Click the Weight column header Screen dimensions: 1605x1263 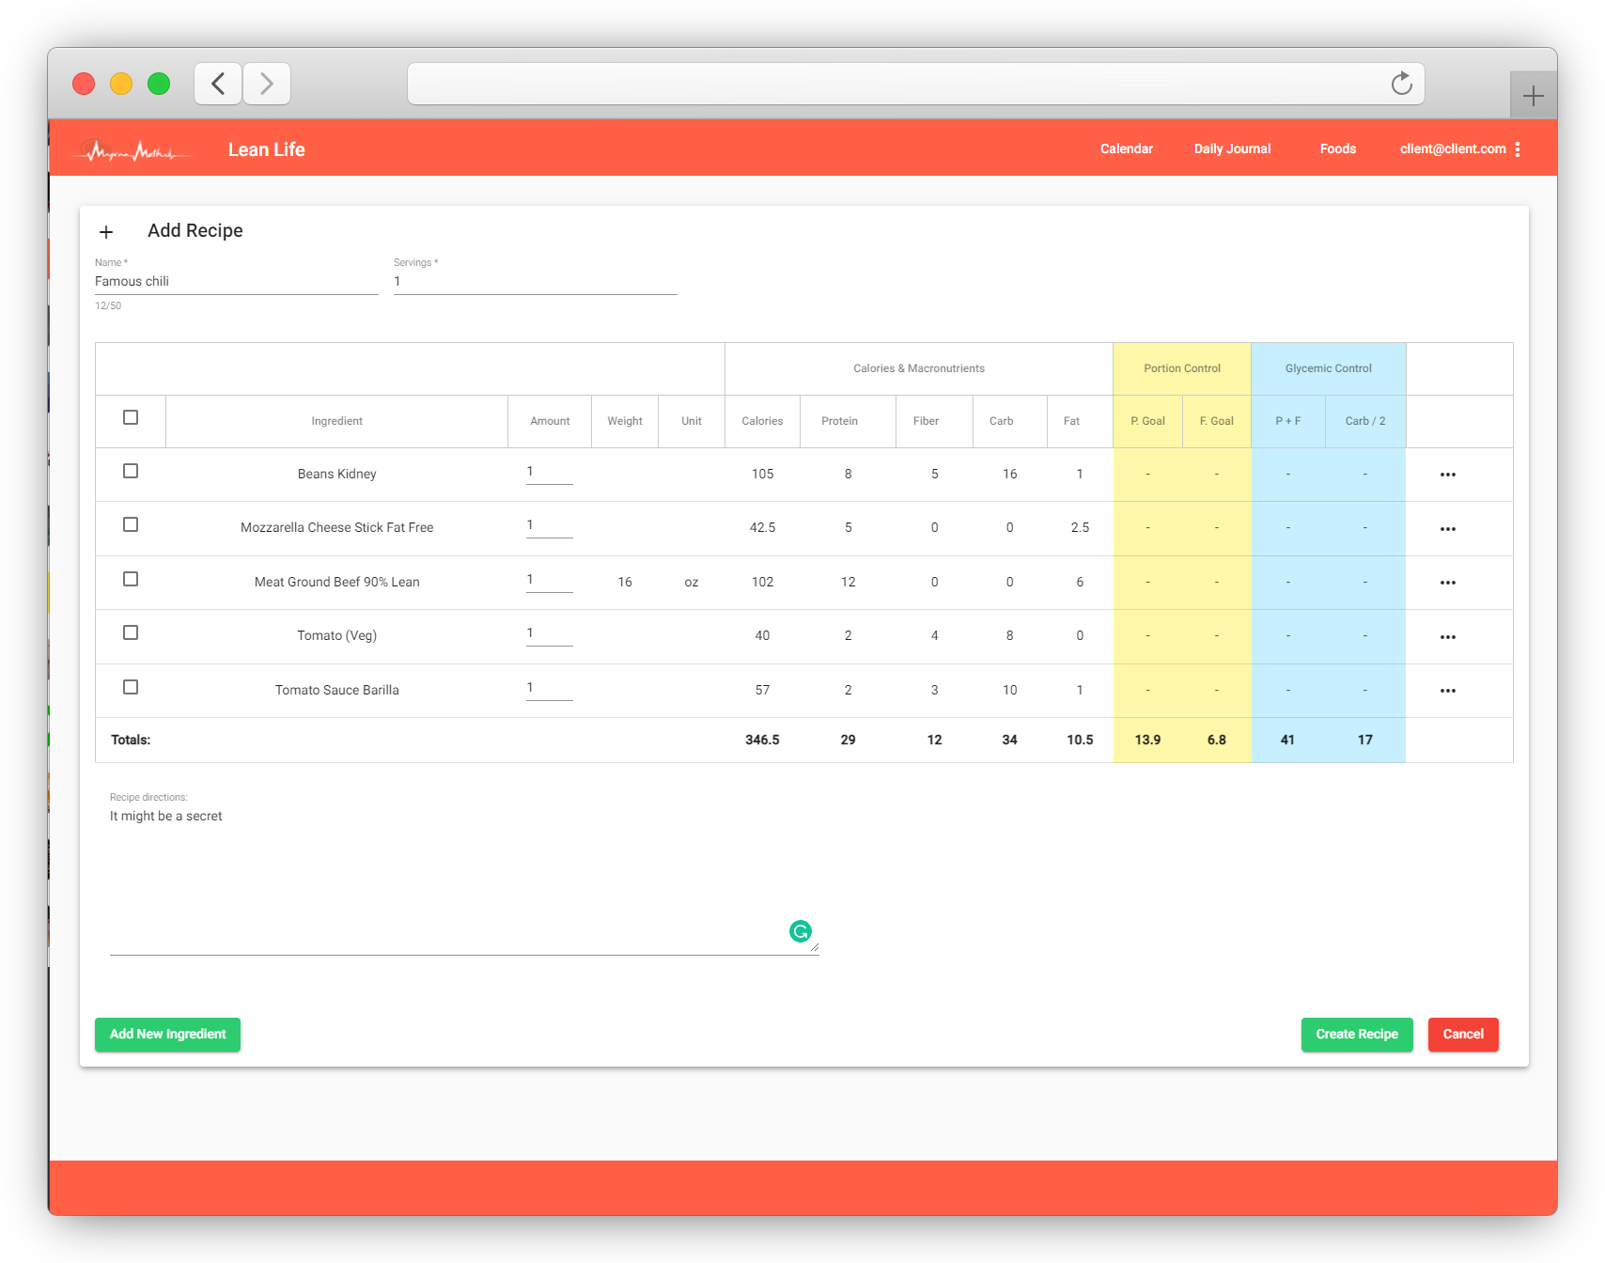(x=625, y=421)
